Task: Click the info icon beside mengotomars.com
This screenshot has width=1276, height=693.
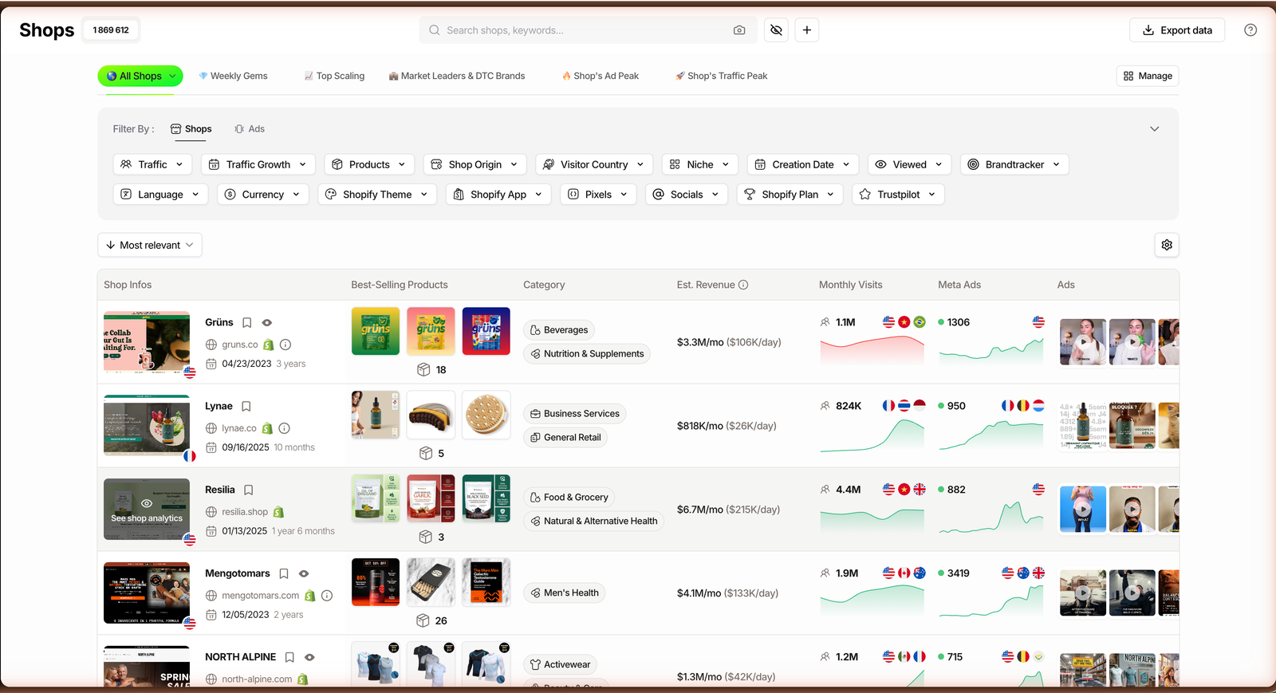Action: coord(327,596)
